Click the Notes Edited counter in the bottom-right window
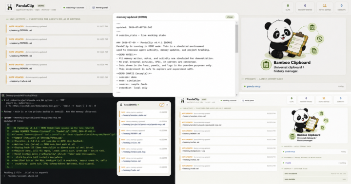 click(x=324, y=100)
